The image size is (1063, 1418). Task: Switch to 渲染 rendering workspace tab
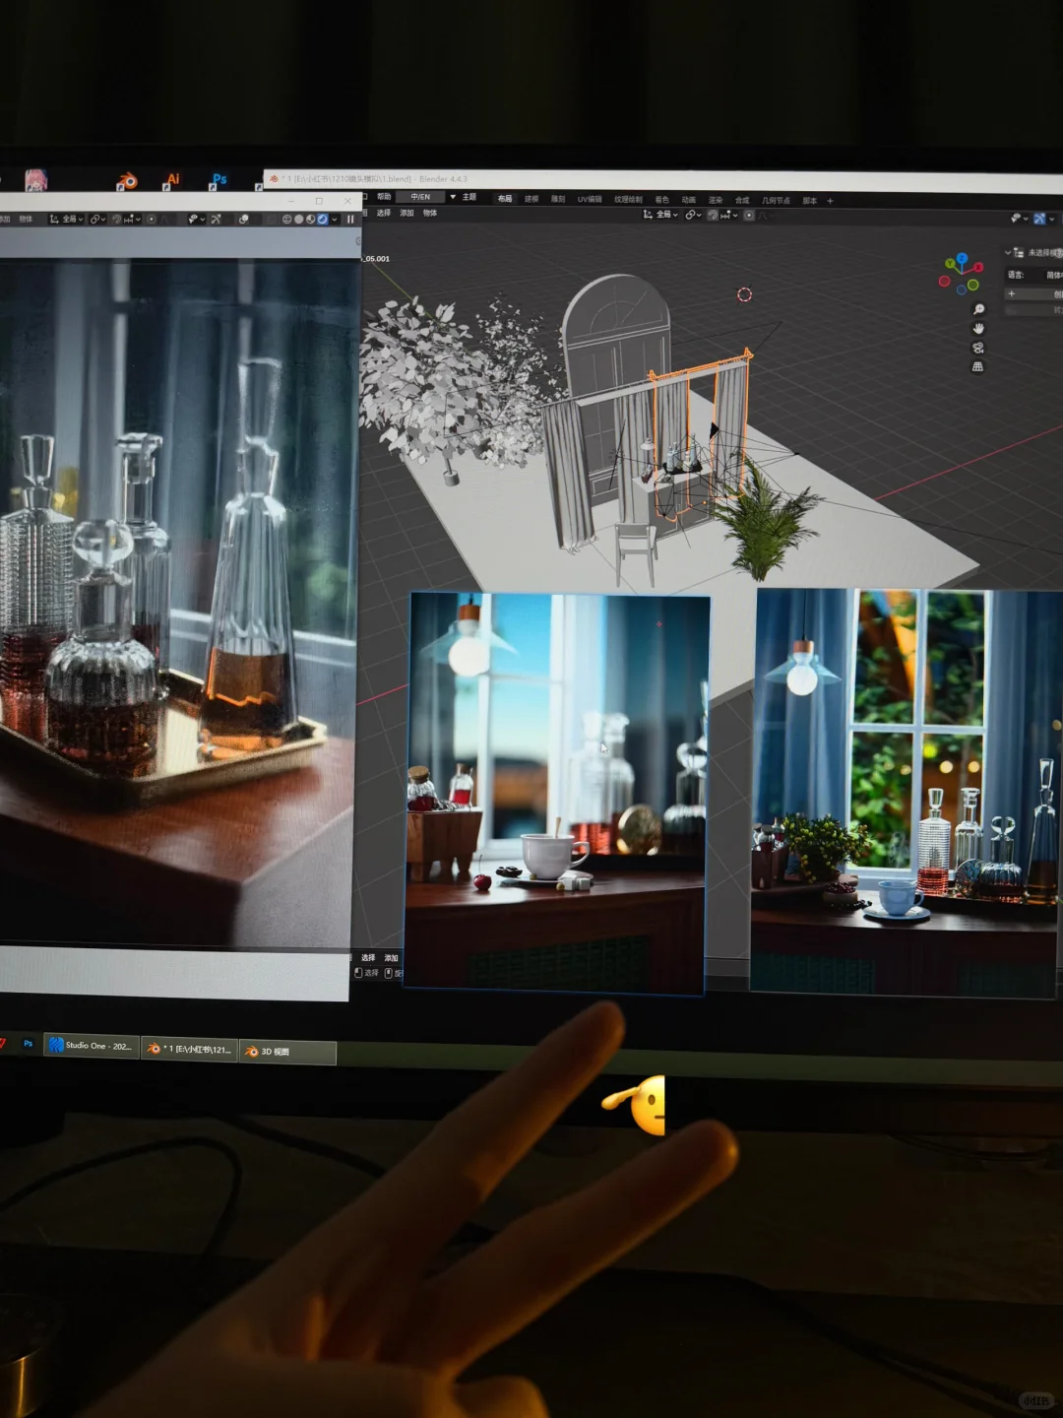[716, 199]
